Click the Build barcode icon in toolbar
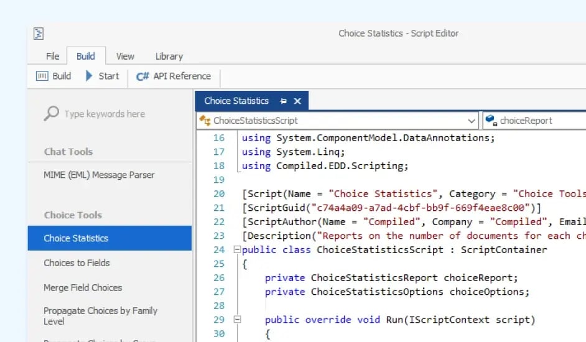 click(42, 76)
